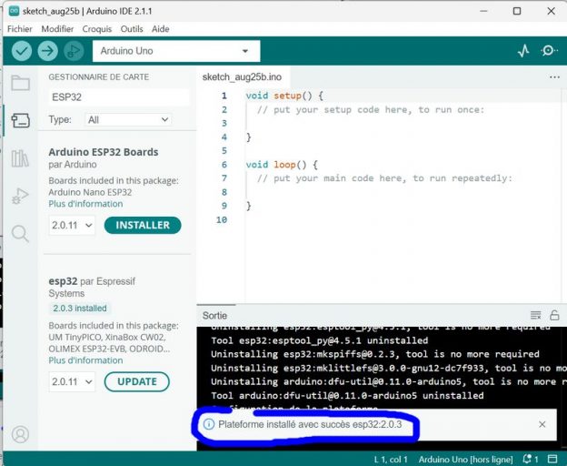Image resolution: width=567 pixels, height=466 pixels.
Task: Dismiss the Plateforme installé notification
Action: 542,424
